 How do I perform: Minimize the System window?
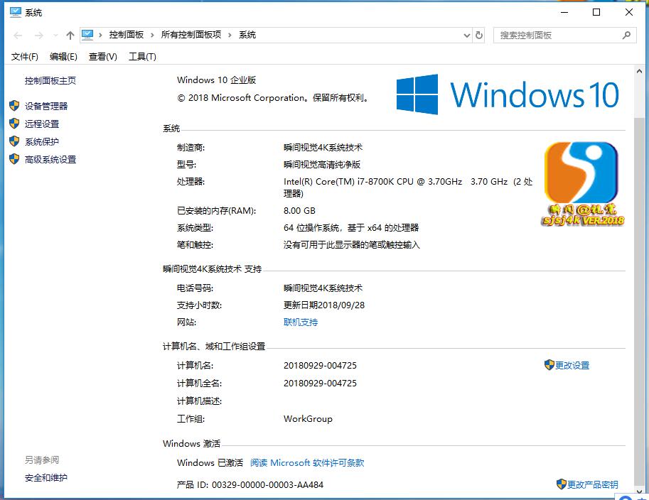coord(564,12)
